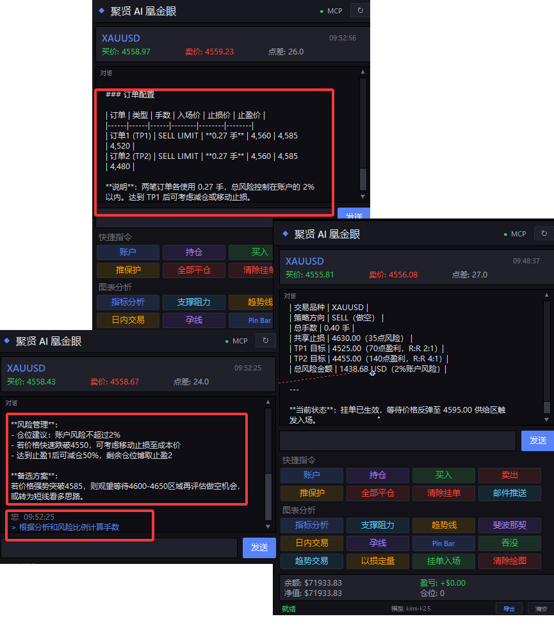
Task: Click the 趋势交易 button
Action: click(312, 561)
